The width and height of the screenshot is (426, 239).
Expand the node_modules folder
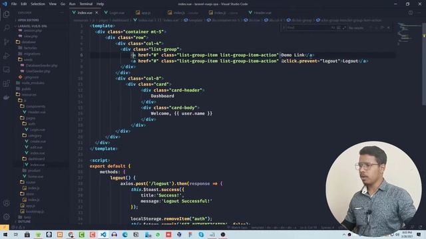[x=33, y=83]
